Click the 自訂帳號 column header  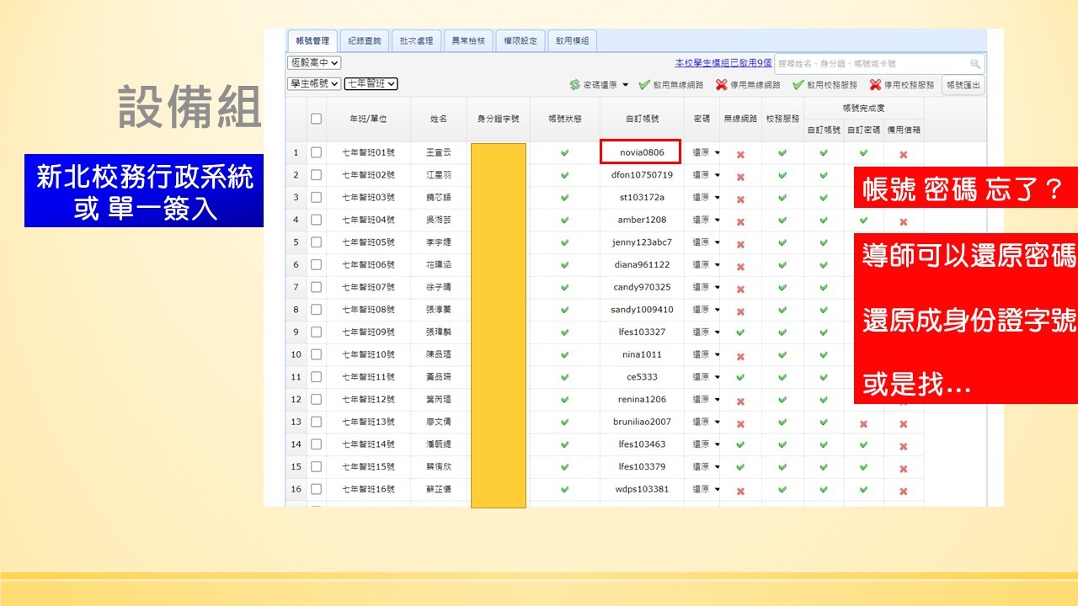click(642, 120)
